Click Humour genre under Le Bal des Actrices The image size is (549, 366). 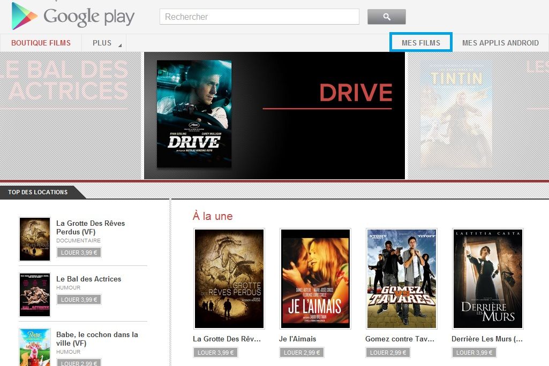coord(68,288)
